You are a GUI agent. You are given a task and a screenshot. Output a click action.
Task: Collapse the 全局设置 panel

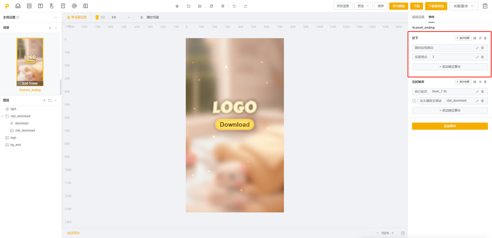56,17
